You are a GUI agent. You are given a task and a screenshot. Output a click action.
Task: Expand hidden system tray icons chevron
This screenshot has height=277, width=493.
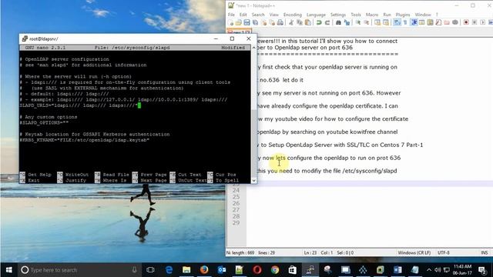(x=429, y=270)
